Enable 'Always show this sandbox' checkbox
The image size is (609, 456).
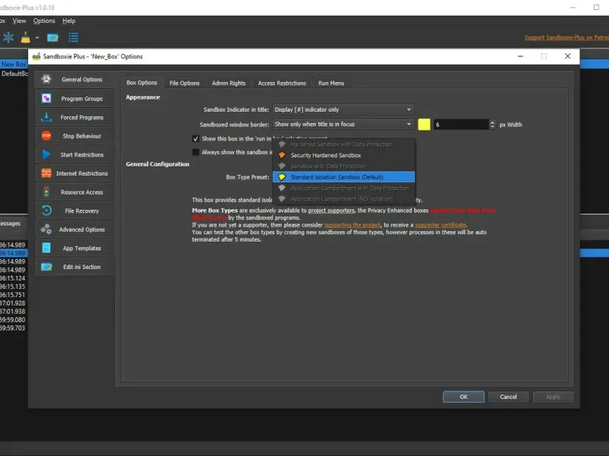pos(196,152)
